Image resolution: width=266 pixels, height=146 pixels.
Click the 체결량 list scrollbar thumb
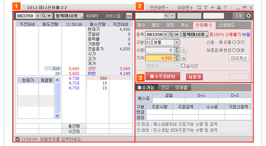57,97
